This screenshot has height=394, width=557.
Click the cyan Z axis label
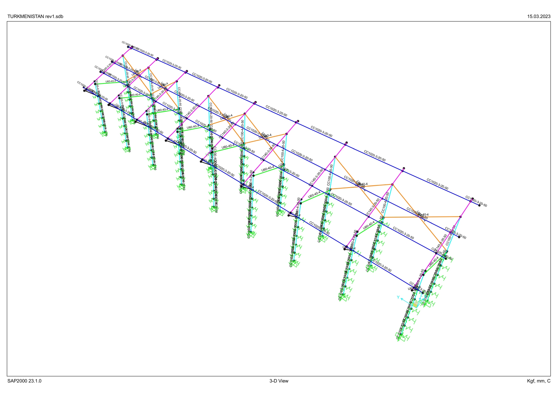coord(421,295)
